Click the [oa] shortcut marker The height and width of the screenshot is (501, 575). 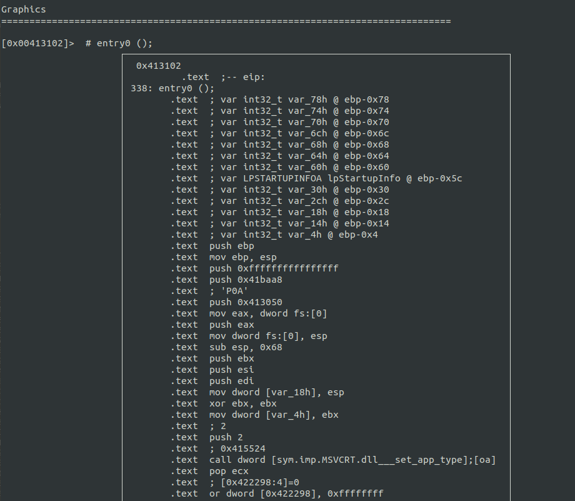(485, 460)
